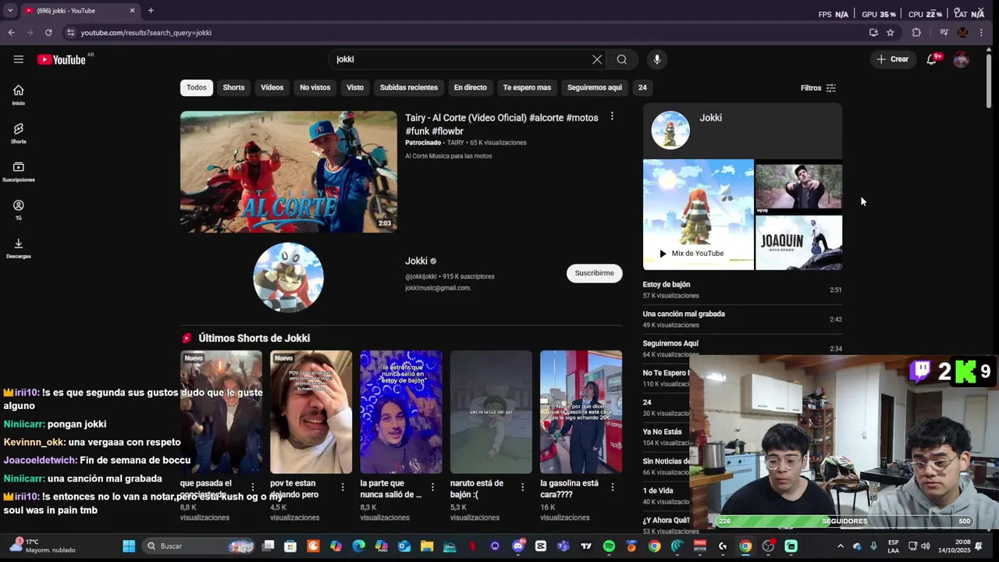Go to YouTube home via the logo
This screenshot has width=999, height=562.
tap(61, 59)
